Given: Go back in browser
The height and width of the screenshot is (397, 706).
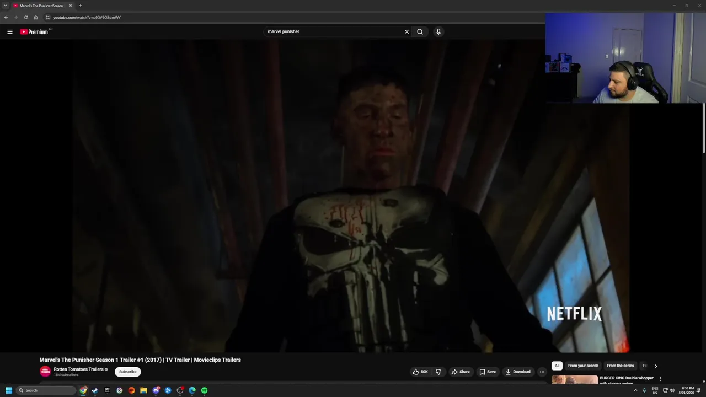Looking at the screenshot, I should point(6,17).
